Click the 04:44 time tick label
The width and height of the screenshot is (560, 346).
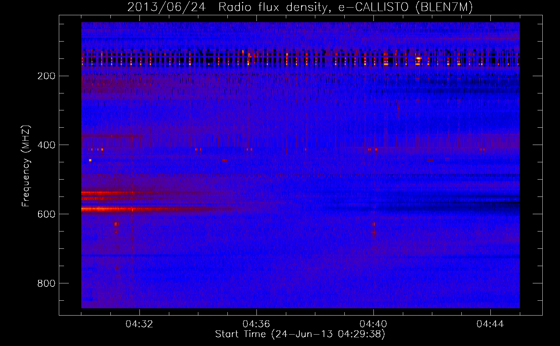point(490,324)
